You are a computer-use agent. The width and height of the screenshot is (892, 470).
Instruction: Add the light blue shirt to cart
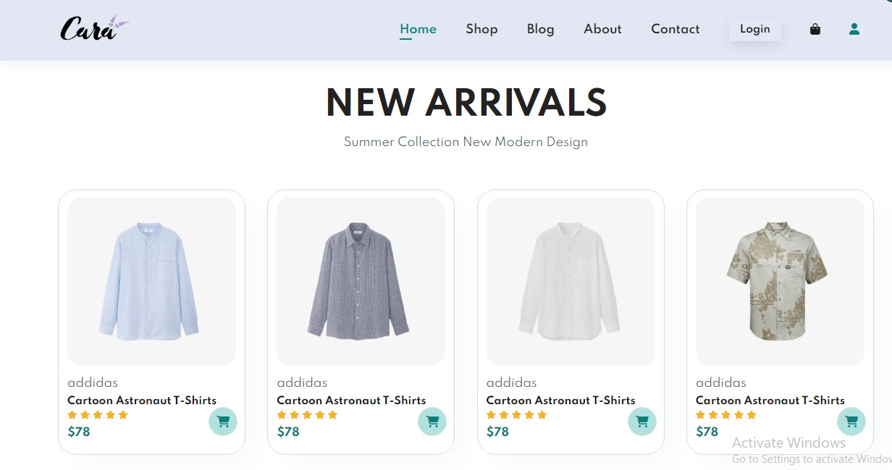click(223, 422)
